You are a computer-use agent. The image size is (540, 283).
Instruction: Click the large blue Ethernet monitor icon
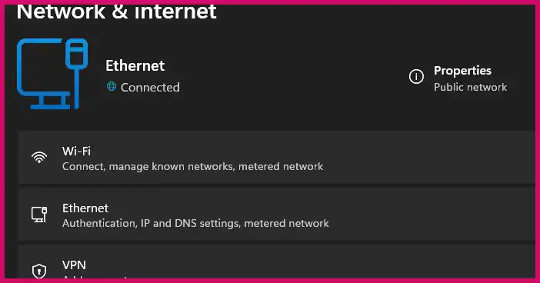click(52, 74)
